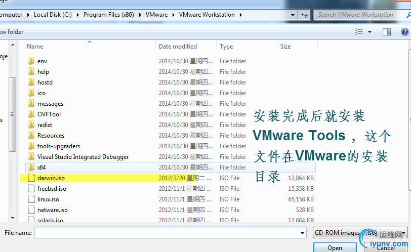
Task: Sort by the Name column header
Action: [35, 47]
